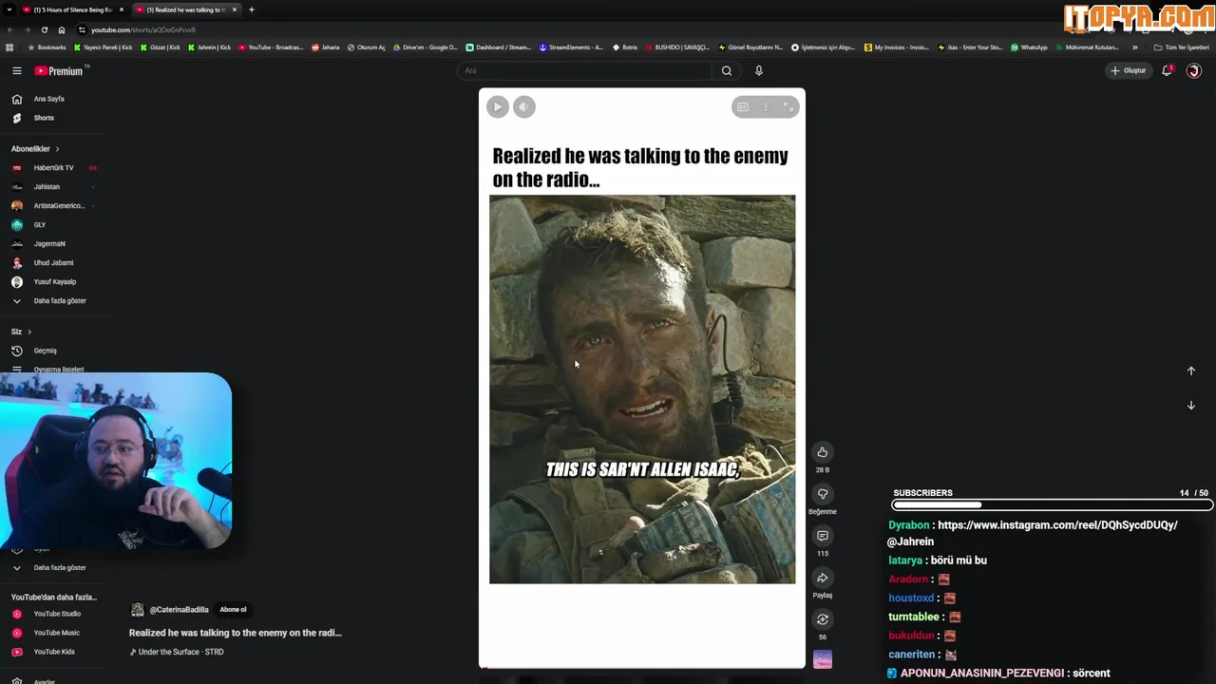The height and width of the screenshot is (684, 1216).
Task: Open the Remix button on the Short
Action: pyautogui.click(x=823, y=619)
